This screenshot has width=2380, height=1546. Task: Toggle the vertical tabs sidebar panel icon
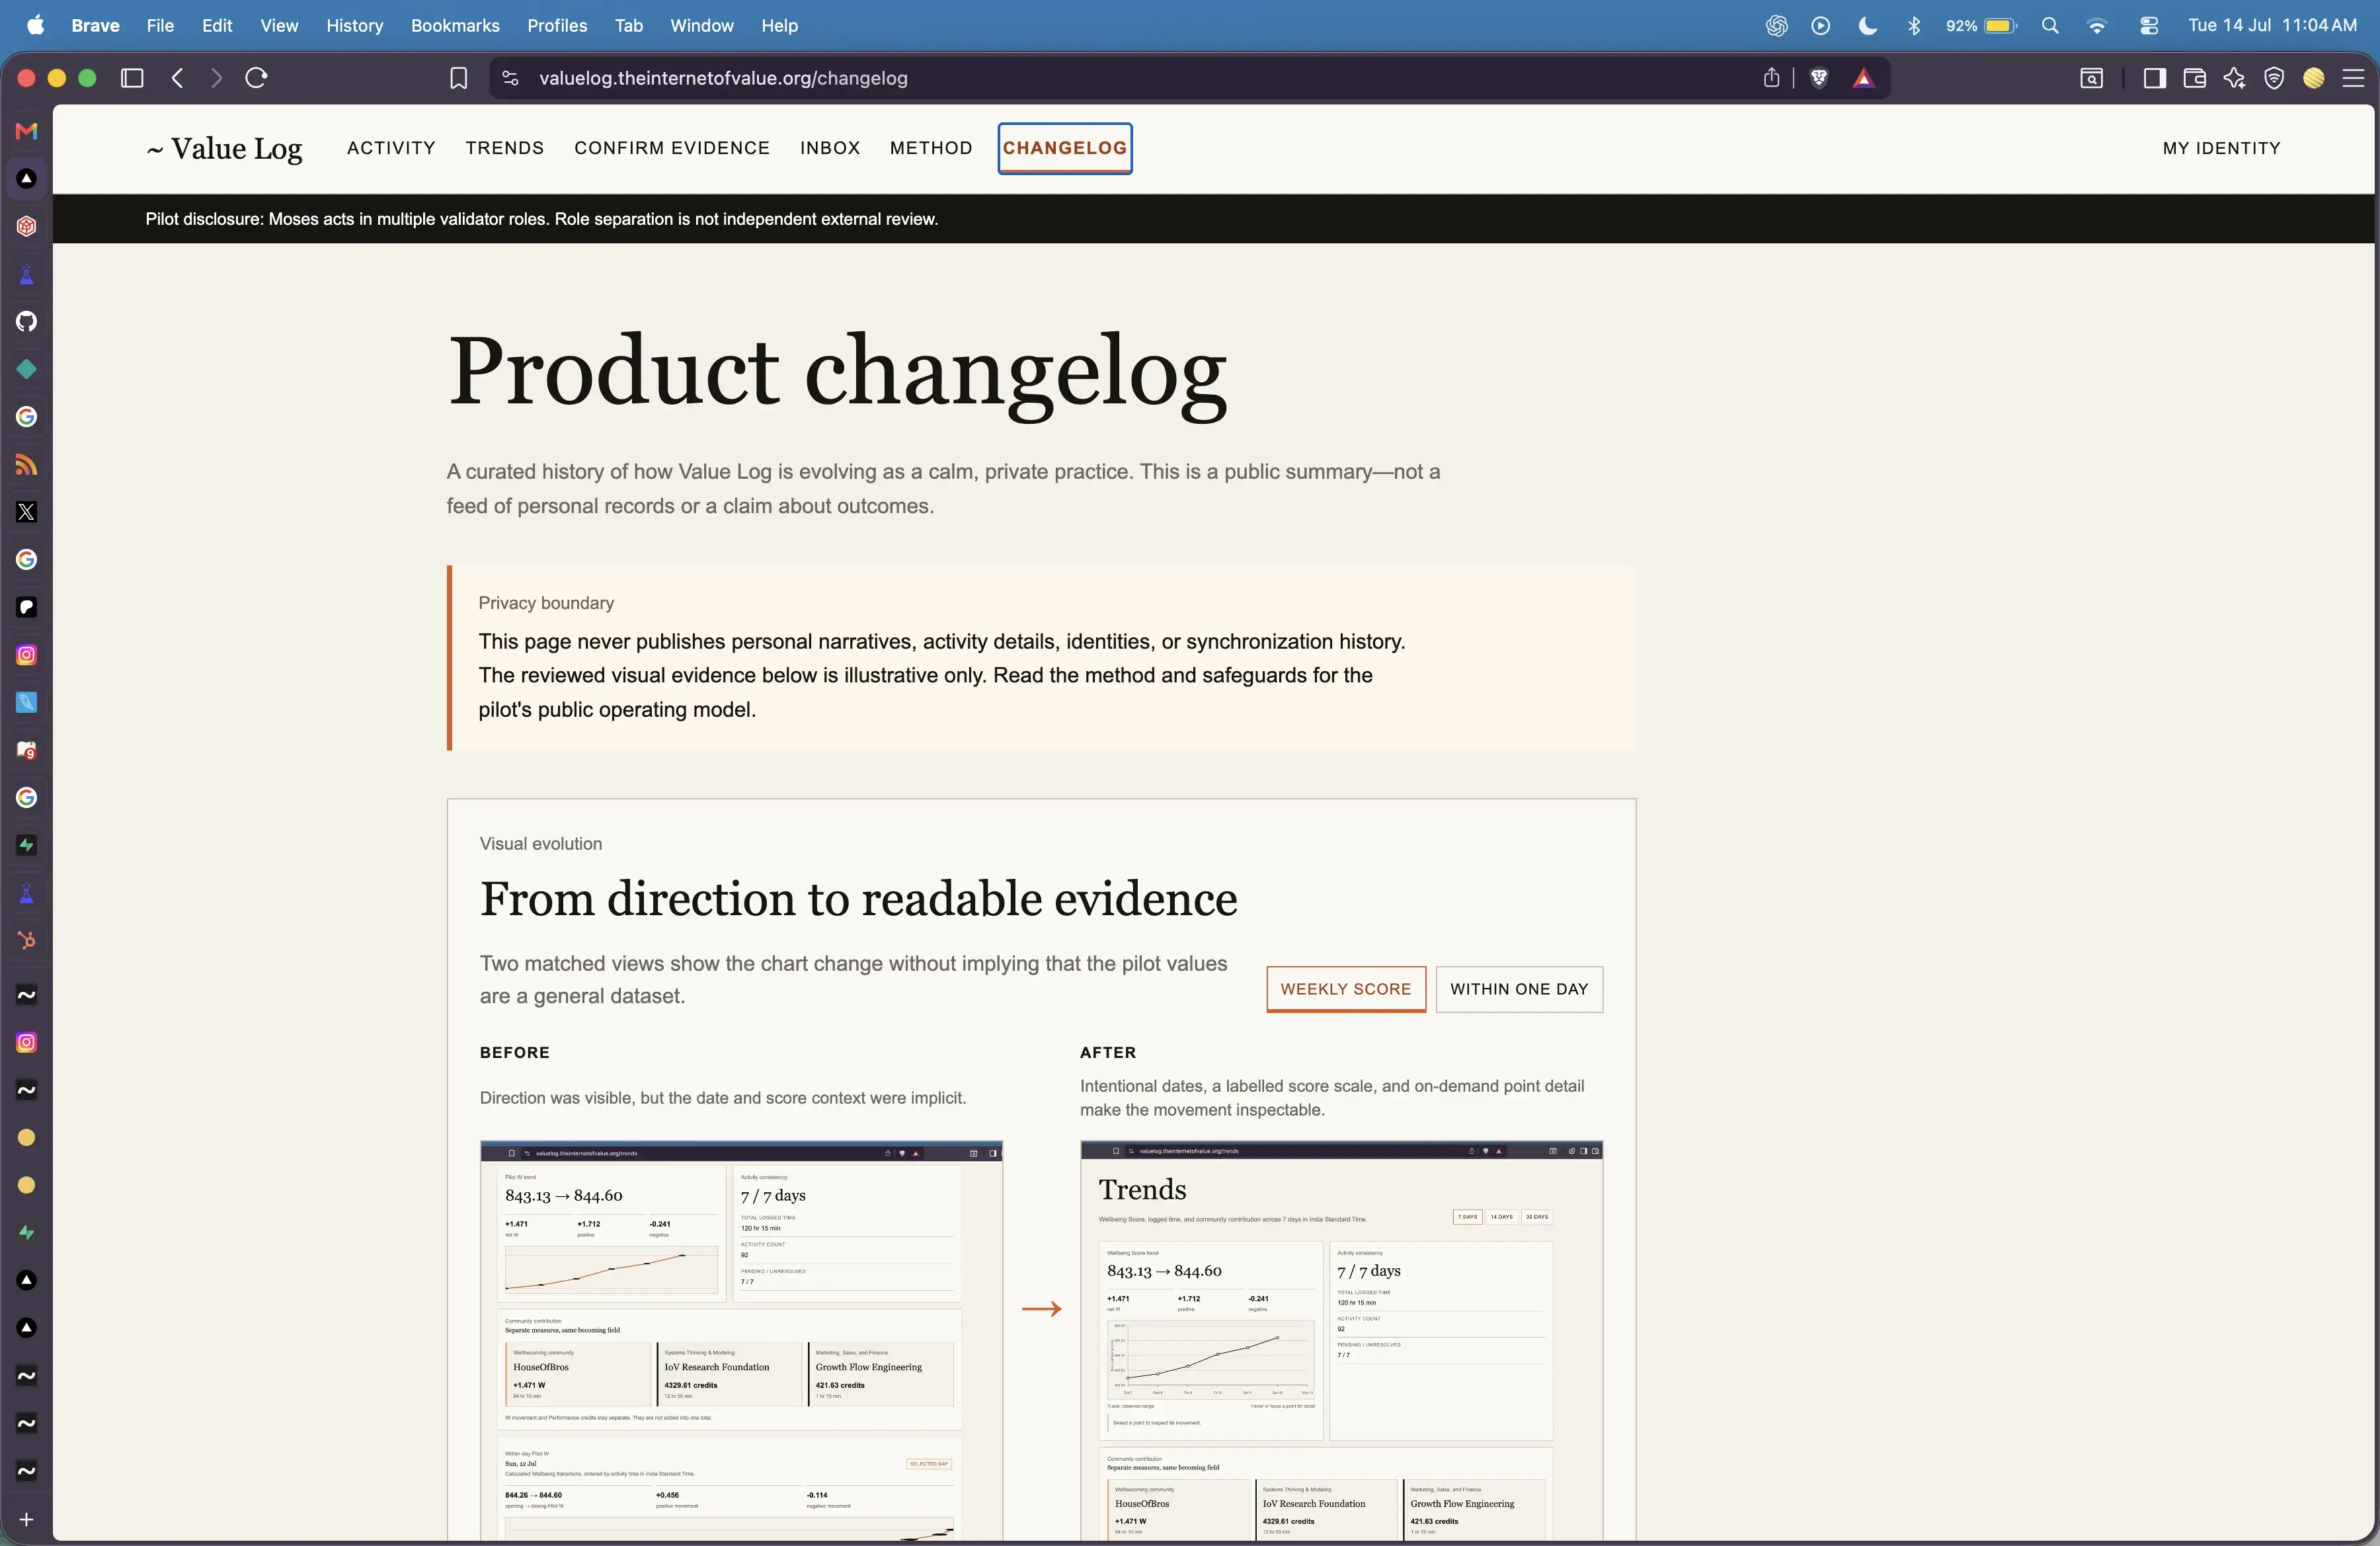(132, 78)
